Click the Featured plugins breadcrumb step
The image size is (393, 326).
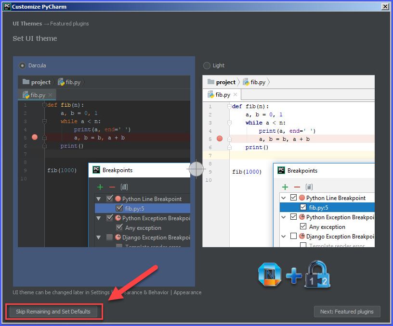(x=69, y=24)
